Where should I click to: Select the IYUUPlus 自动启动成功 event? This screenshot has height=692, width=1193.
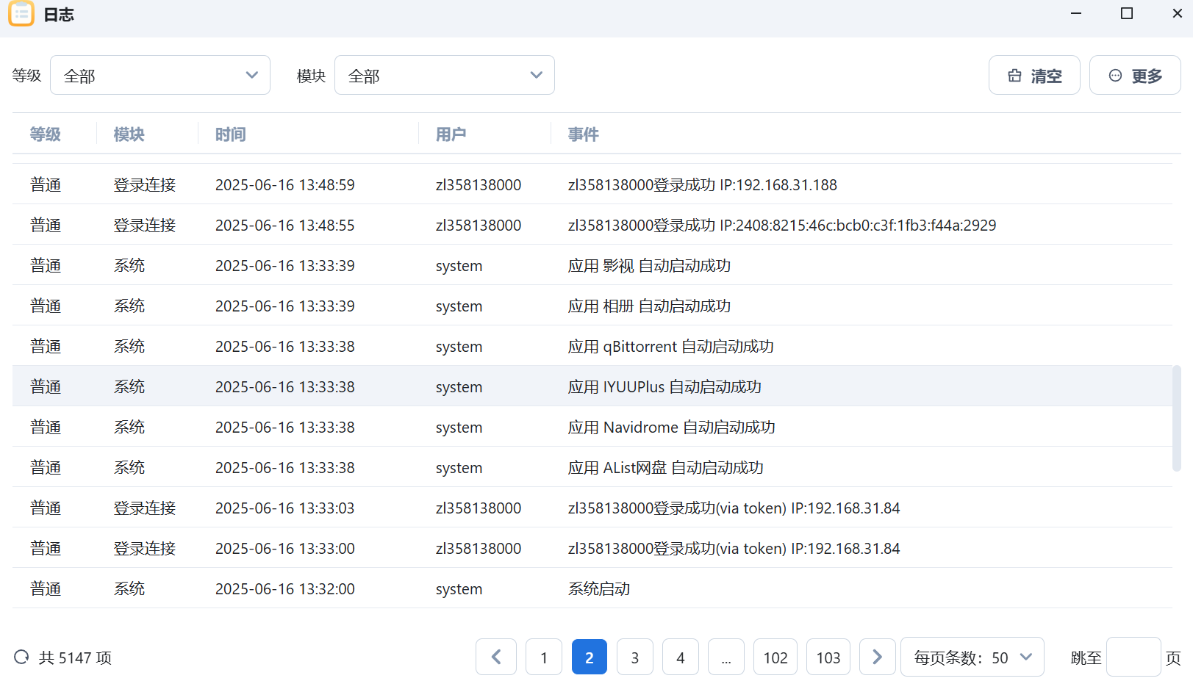point(592,386)
